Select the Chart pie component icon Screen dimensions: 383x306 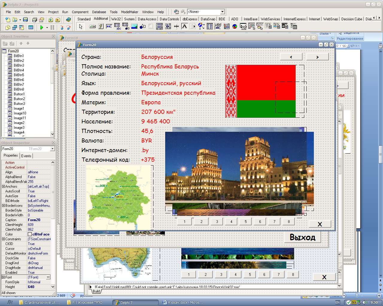click(235, 26)
